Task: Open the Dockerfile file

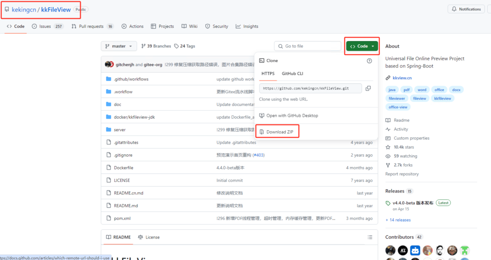Action: coord(124,168)
